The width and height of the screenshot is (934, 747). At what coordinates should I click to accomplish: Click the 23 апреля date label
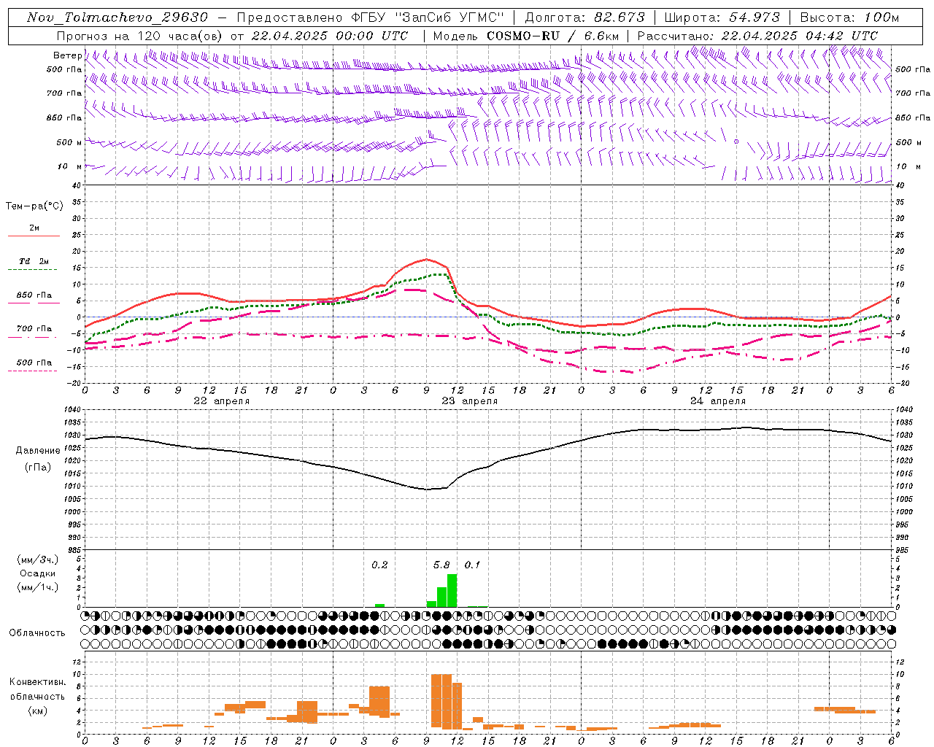tap(469, 401)
